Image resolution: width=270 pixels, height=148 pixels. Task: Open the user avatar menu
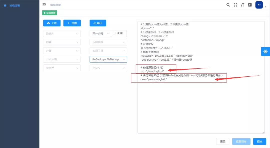259,5
